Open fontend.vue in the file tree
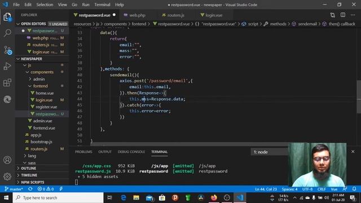This screenshot has height=203, width=361. 44,128
